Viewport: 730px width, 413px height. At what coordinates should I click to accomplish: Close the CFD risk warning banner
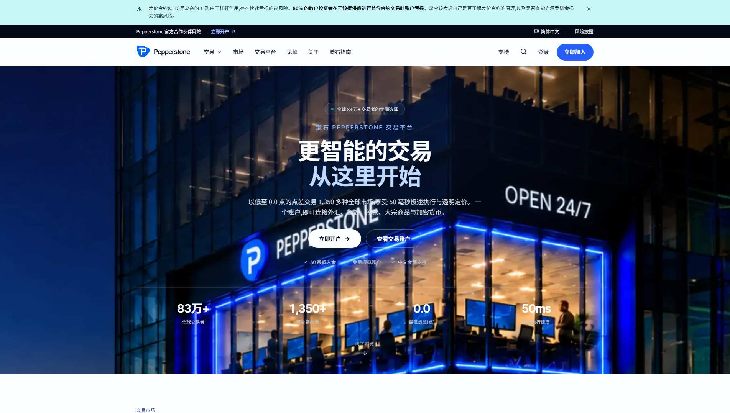point(589,9)
